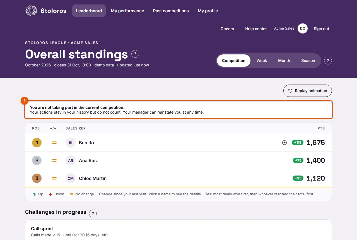Click the +95 badge for Chloe Martin
The height and width of the screenshot is (240, 357).
pyautogui.click(x=298, y=178)
